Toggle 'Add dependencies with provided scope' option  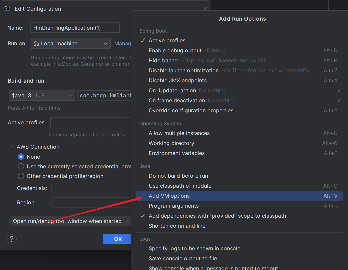tap(239, 216)
